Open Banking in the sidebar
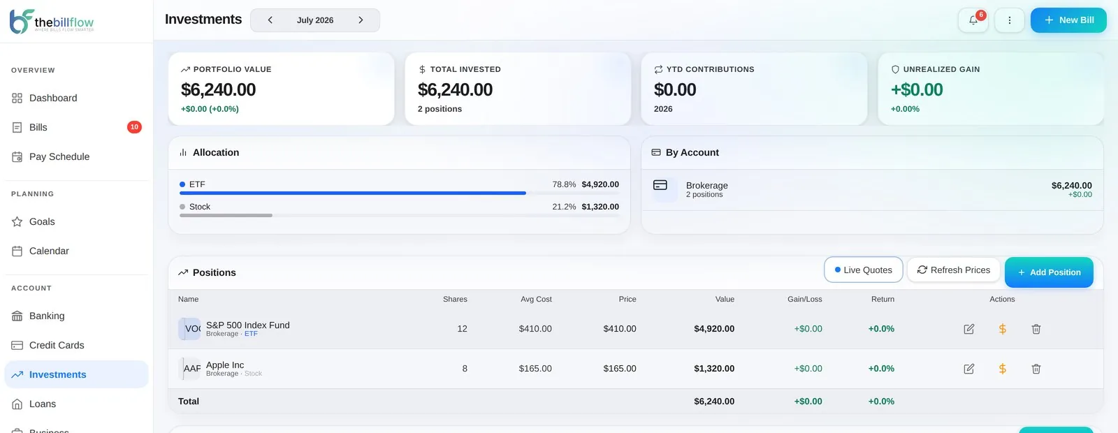Screen dimensions: 1118x433 [76, 316]
